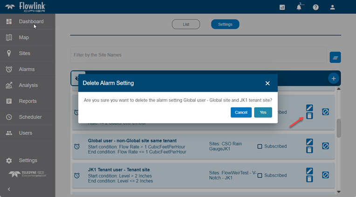Delete Global user non-Global site alarm

tap(309, 150)
